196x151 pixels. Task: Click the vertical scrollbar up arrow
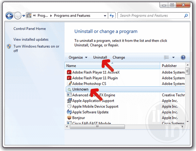tap(188, 65)
